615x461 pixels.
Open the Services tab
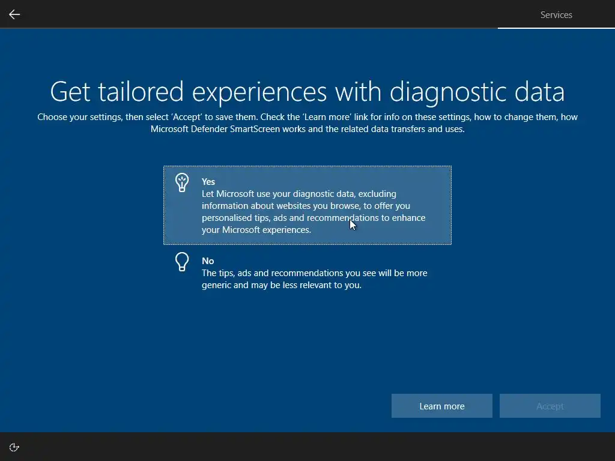(556, 15)
